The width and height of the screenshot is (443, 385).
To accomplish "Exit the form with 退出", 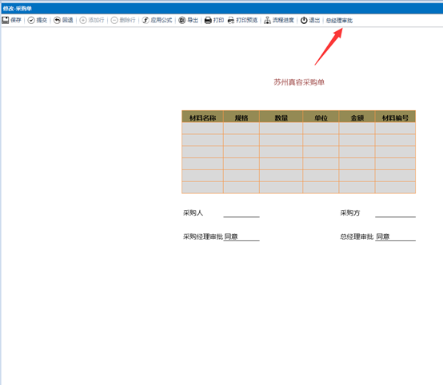I will (310, 20).
